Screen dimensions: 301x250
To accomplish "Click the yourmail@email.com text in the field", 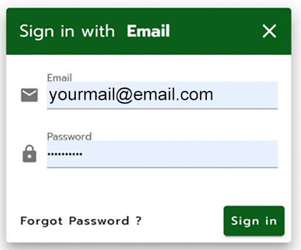I will pyautogui.click(x=131, y=95).
